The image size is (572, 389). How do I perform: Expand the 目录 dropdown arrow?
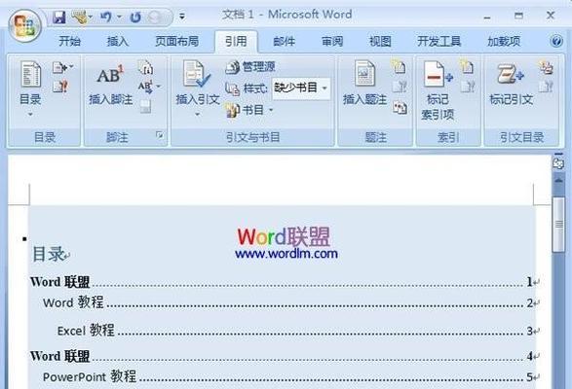tap(30, 115)
